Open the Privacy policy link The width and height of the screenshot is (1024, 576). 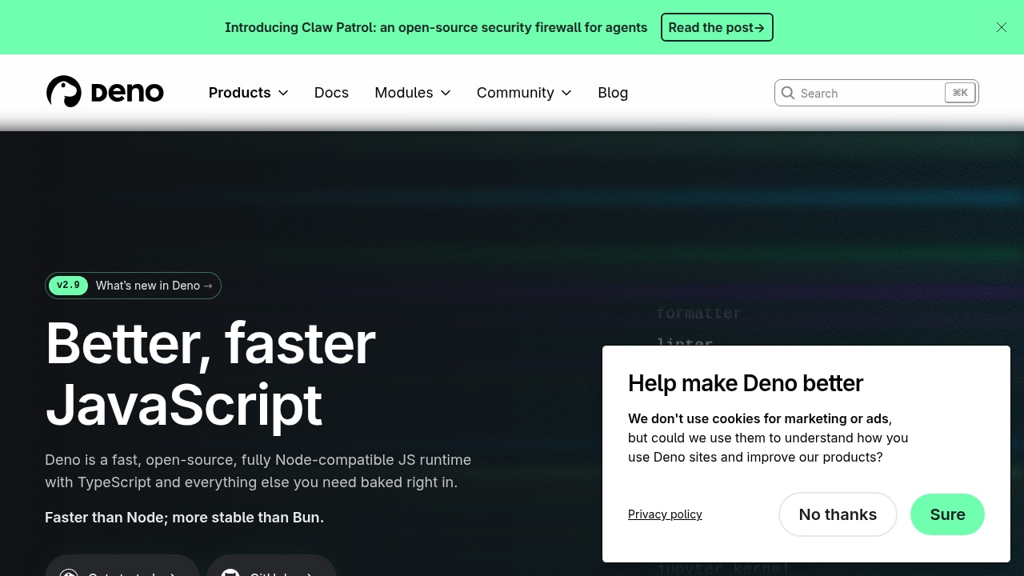coord(665,514)
